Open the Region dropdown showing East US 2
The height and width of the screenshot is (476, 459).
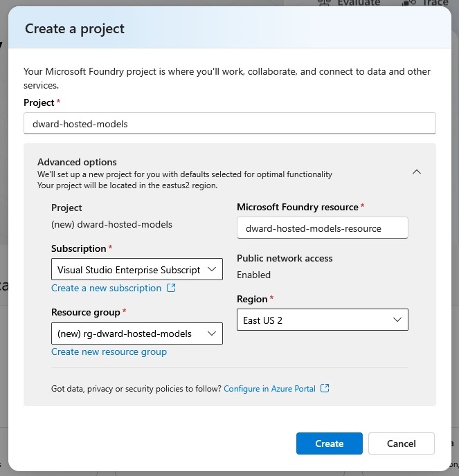pos(323,320)
